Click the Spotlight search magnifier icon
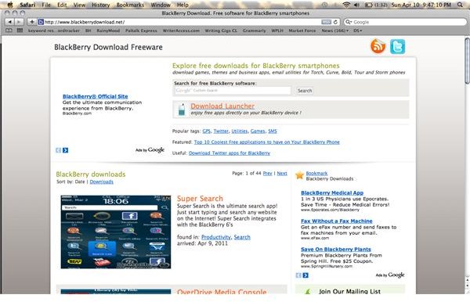 pyautogui.click(x=461, y=5)
